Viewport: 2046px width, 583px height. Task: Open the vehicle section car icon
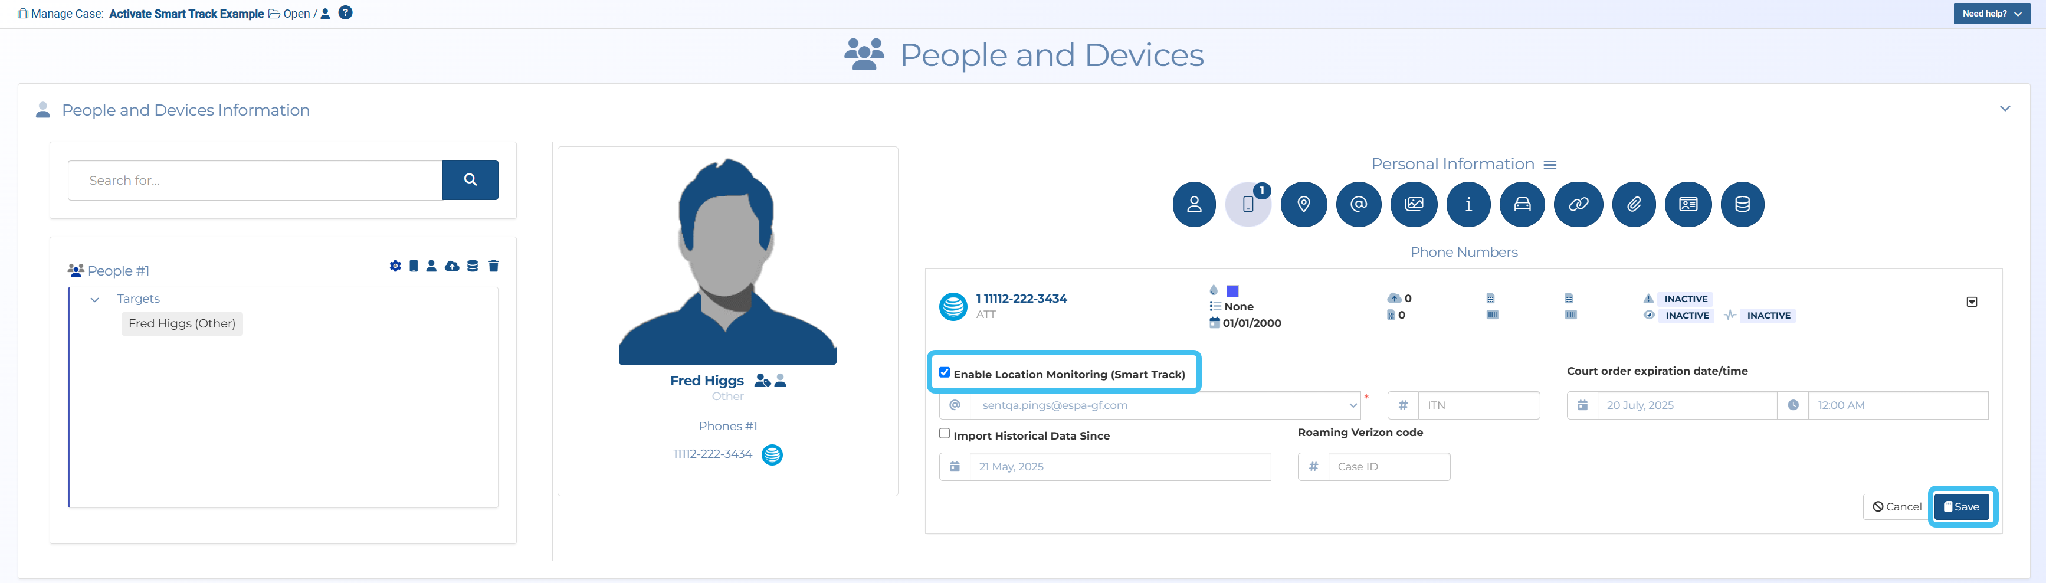point(1521,204)
